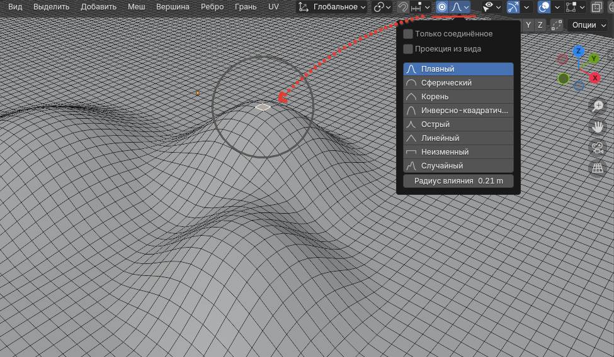
Task: Click the red X axis gizmo ball
Action: pos(595,78)
